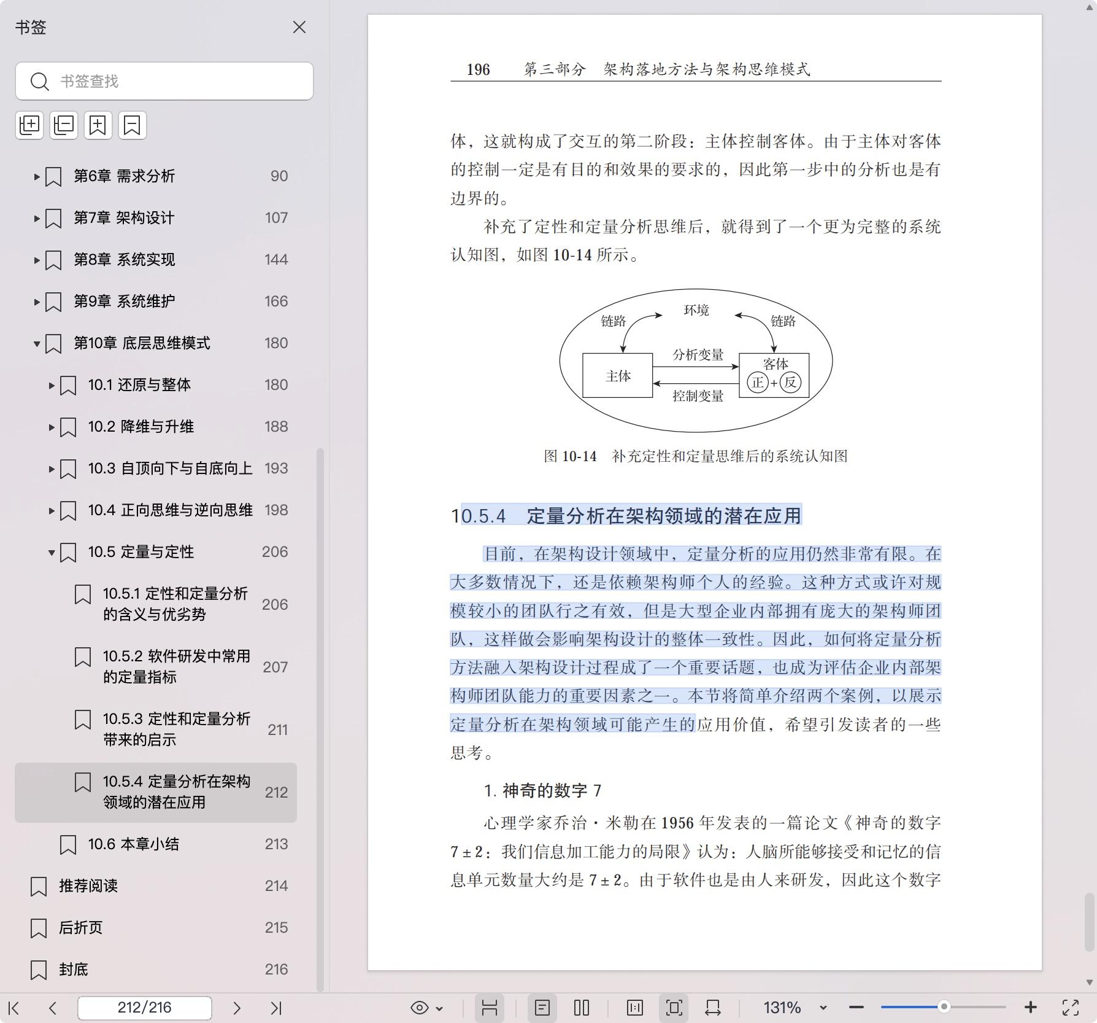Image resolution: width=1097 pixels, height=1023 pixels.
Task: Switch to single page view
Action: click(x=542, y=1008)
